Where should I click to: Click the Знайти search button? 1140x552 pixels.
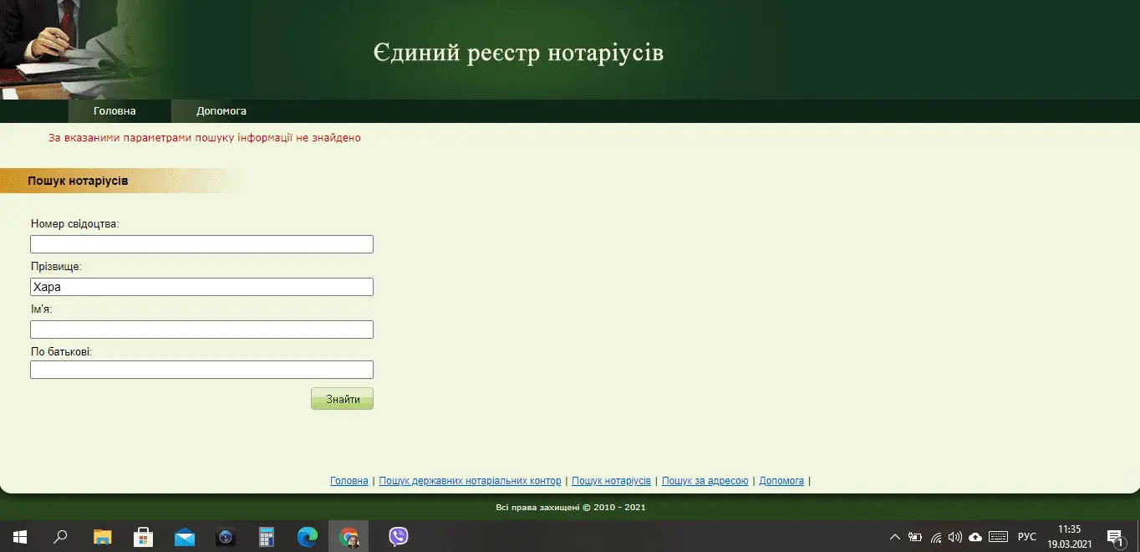342,398
